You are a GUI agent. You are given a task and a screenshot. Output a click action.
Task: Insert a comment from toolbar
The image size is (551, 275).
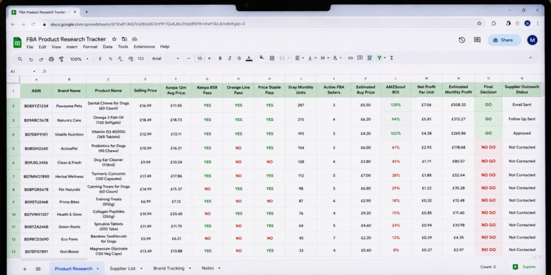point(360,58)
